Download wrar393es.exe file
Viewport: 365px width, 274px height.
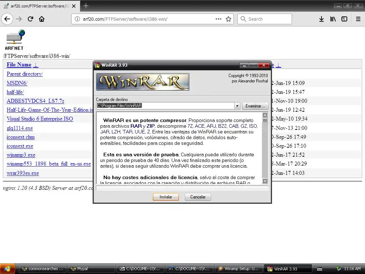click(x=22, y=173)
